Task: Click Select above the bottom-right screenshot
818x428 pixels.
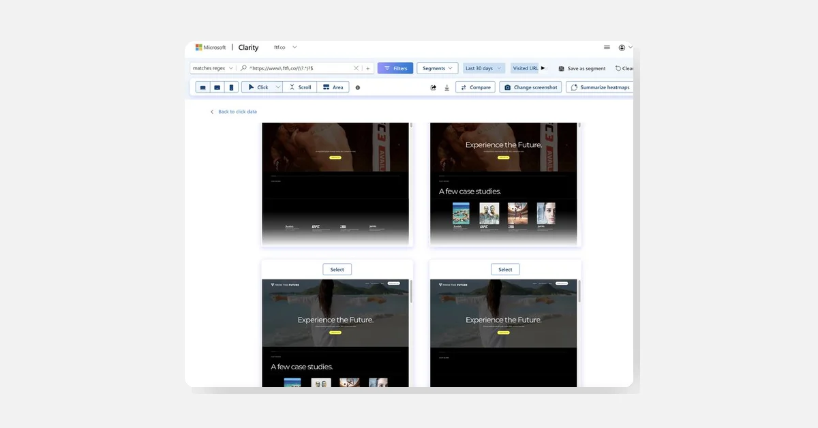Action: coord(505,269)
